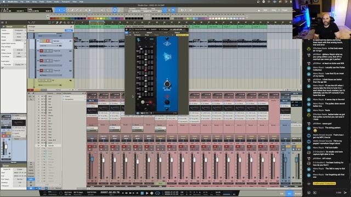Pick the first dark red color swatch

(x=51, y=19)
